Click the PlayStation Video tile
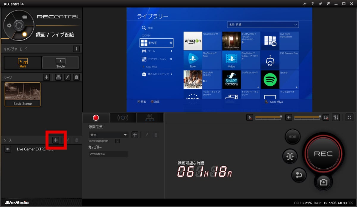The image size is (357, 207). 241,60
